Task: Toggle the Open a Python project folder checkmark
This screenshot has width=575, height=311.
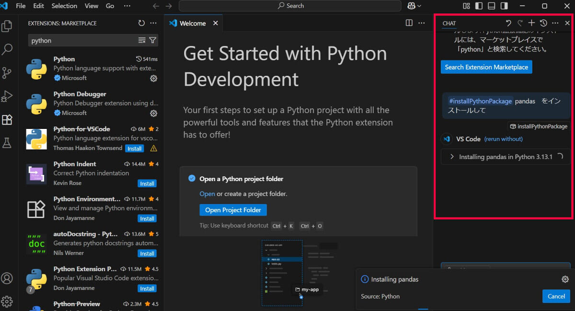Action: click(x=192, y=179)
